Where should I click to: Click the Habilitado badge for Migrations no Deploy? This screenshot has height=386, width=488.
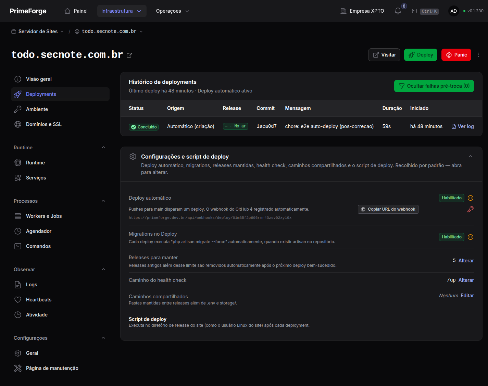451,237
